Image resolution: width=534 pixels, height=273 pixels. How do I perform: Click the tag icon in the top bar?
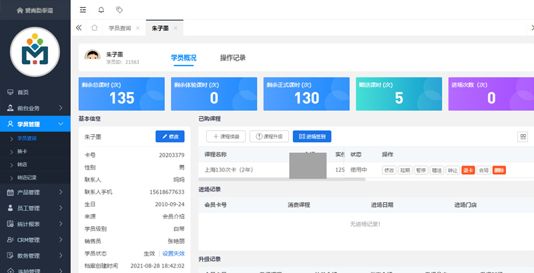pyautogui.click(x=119, y=10)
